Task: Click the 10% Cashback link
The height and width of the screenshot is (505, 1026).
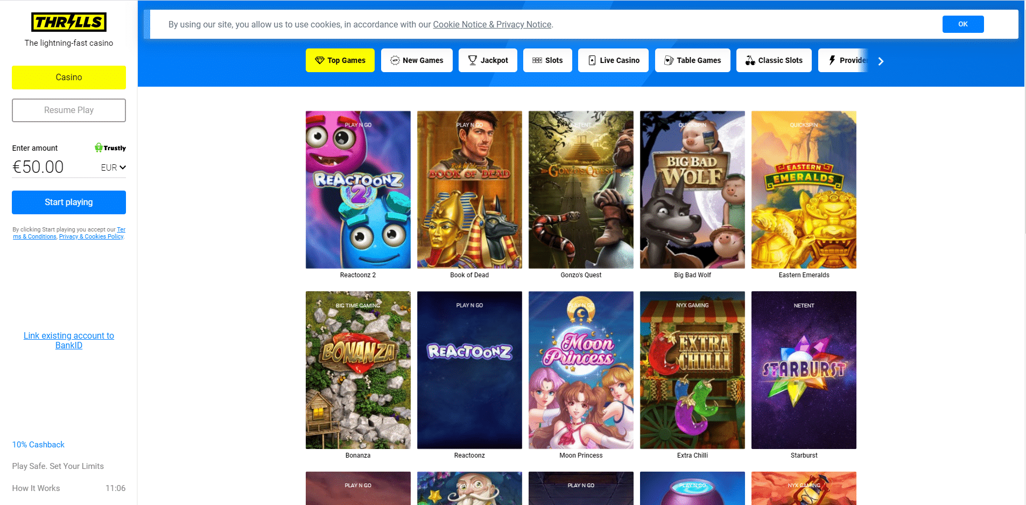Action: [38, 445]
